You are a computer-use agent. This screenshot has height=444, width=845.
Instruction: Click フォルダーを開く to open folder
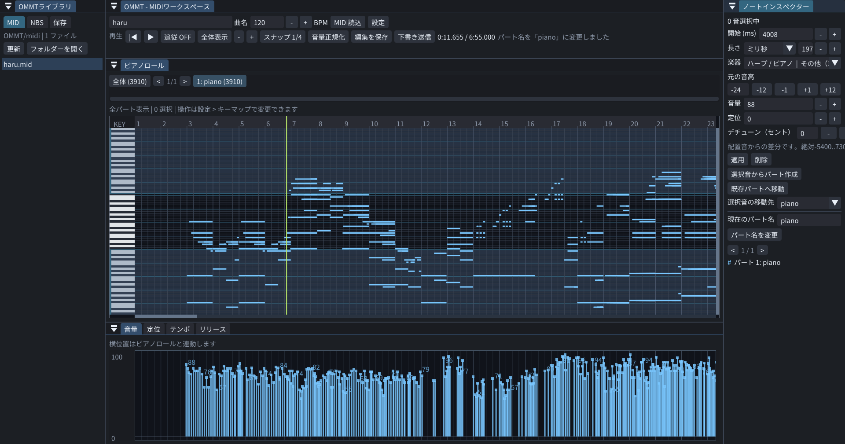click(57, 49)
